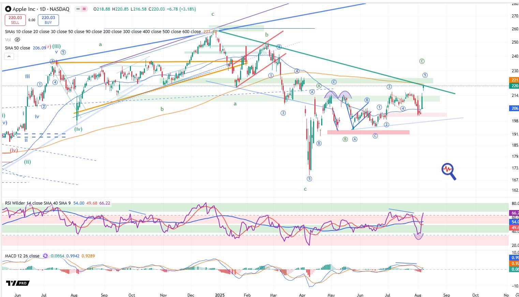Click the pink approximate-sign market status icon
The width and height of the screenshot is (519, 297).
coord(84,9)
